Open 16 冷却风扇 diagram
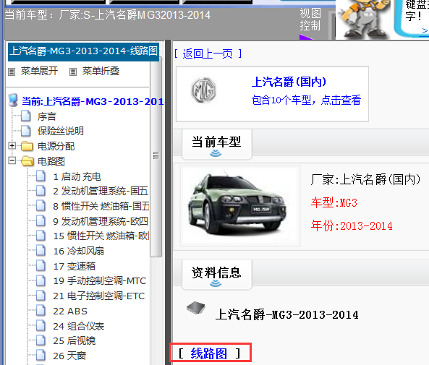This screenshot has height=365, width=429. point(79,251)
